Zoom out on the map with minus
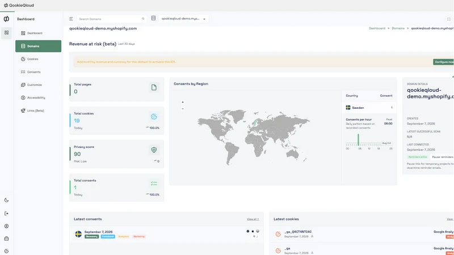454x255 pixels. click(183, 109)
